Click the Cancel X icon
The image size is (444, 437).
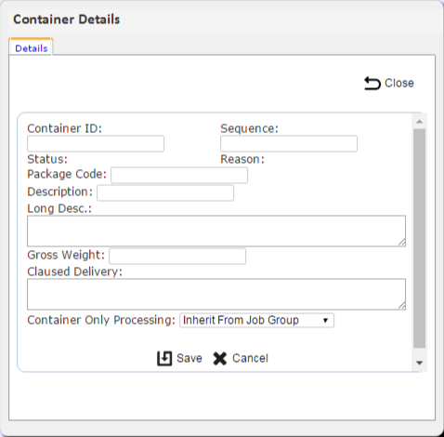[x=220, y=359]
